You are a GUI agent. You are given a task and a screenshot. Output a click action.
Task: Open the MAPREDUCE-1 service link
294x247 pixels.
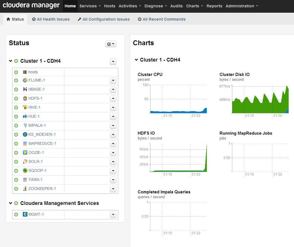pyautogui.click(x=42, y=144)
